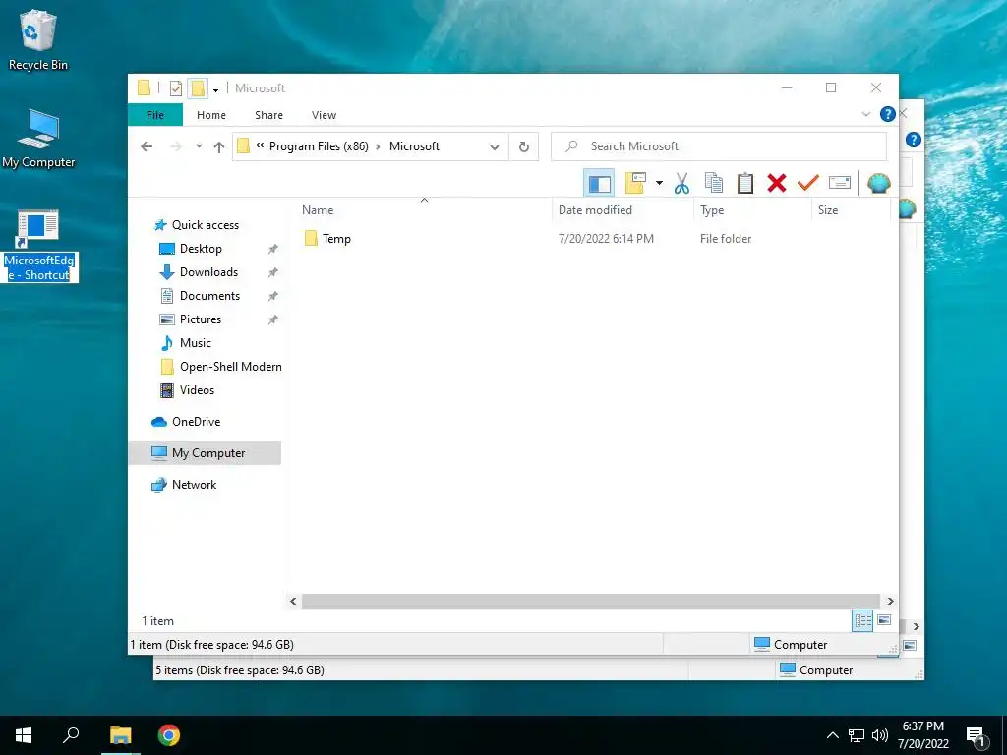Toggle the navigation pane toolbar icon
Image resolution: width=1007 pixels, height=755 pixels.
pos(599,184)
